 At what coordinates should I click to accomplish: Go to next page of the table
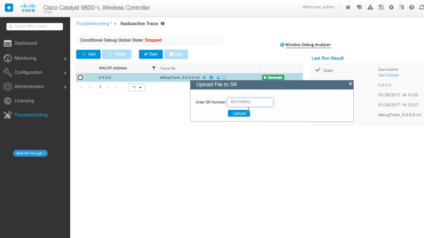tap(109, 87)
